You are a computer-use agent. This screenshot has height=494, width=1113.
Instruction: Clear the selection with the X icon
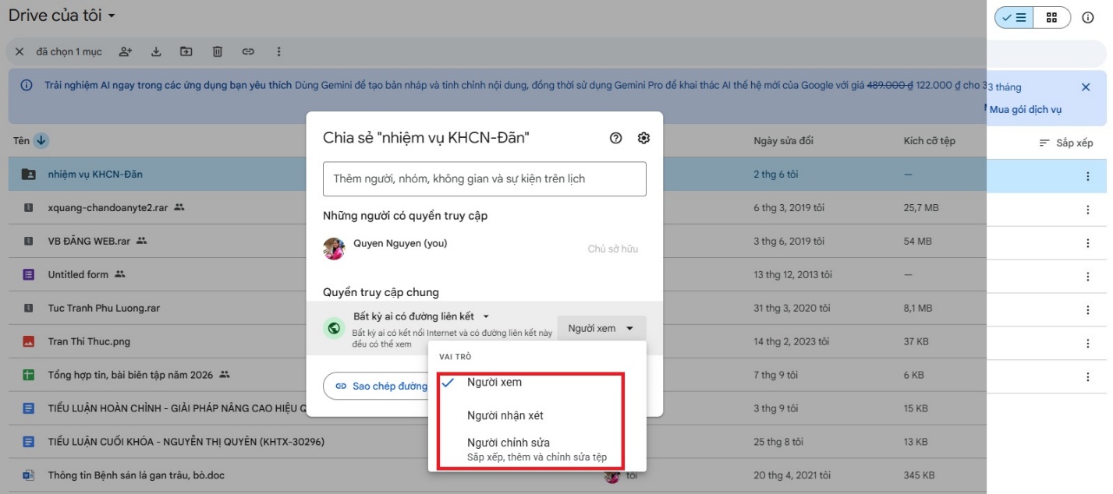[19, 51]
